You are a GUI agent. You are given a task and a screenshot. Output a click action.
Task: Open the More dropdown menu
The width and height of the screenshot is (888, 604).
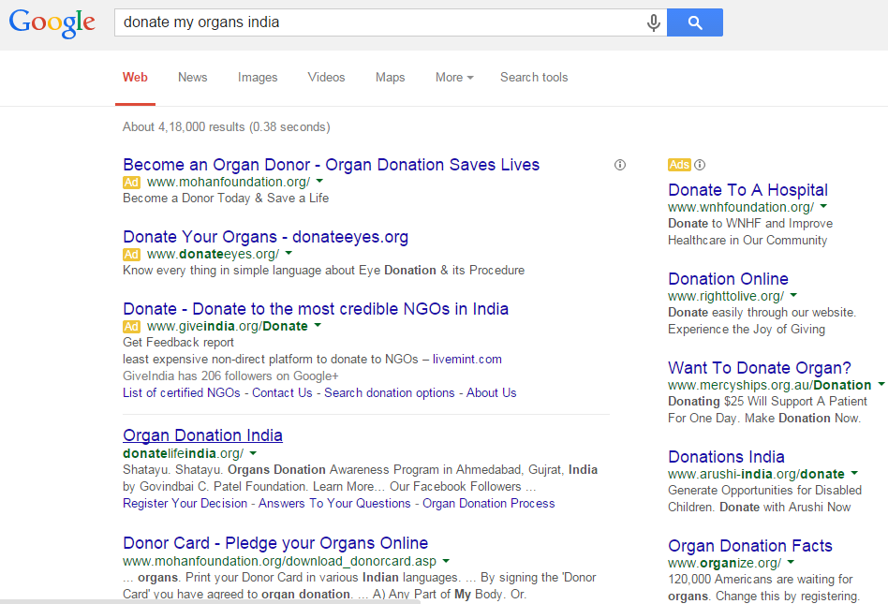point(454,77)
